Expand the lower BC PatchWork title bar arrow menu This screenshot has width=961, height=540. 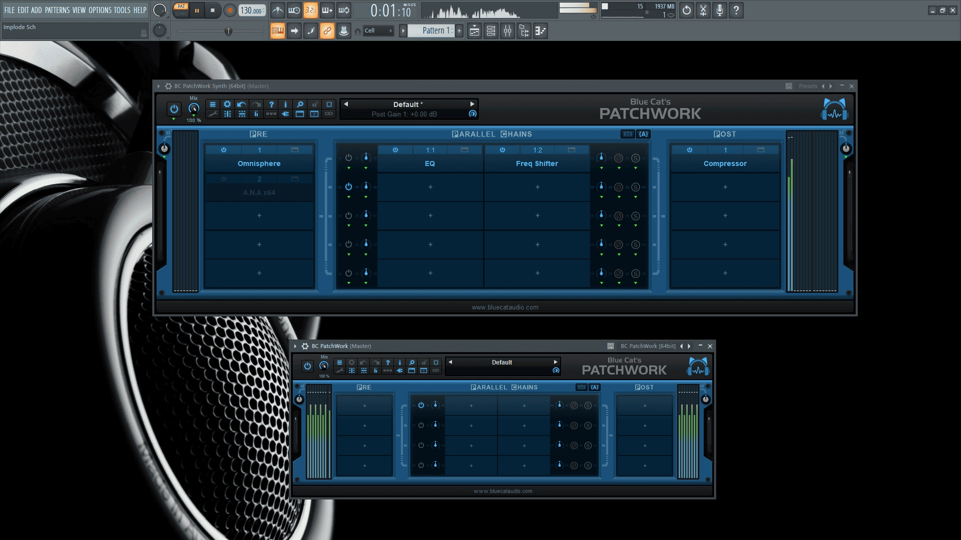pyautogui.click(x=295, y=346)
